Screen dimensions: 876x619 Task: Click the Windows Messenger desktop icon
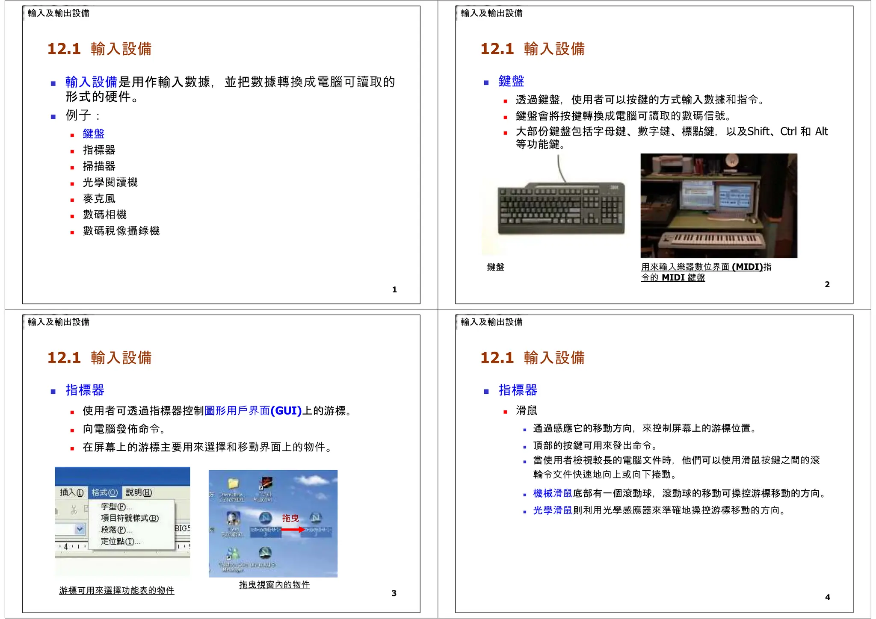pyautogui.click(x=232, y=554)
